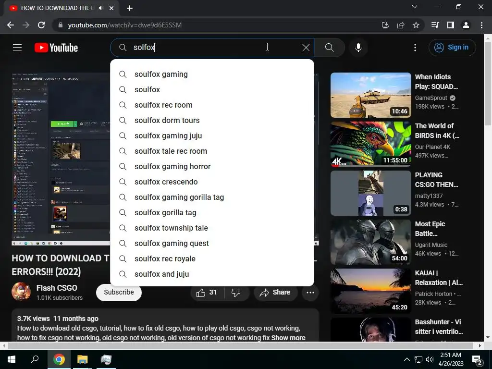Select 'soulfox gaming gorilla tag' suggestion
Image resolution: width=492 pixels, height=369 pixels.
coord(212,197)
